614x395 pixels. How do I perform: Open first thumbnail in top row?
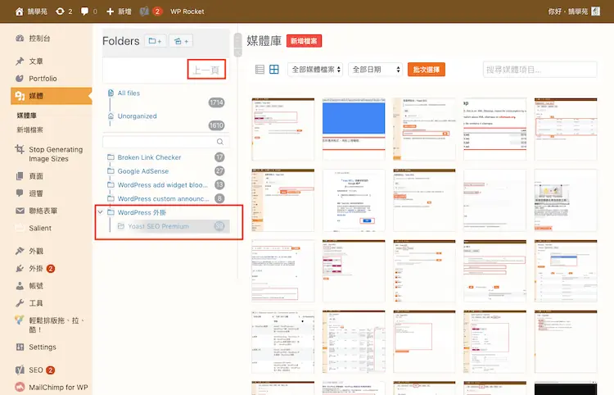(282, 129)
